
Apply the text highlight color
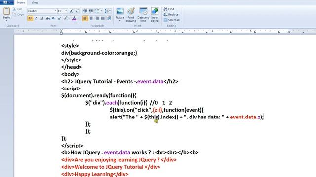(66, 18)
